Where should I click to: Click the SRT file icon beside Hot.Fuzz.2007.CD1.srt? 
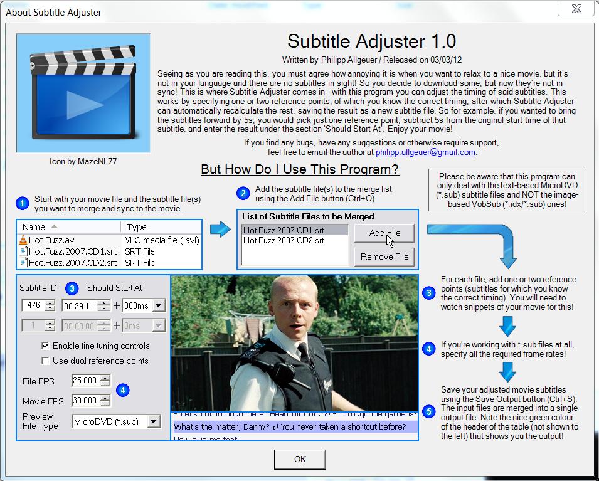23,251
